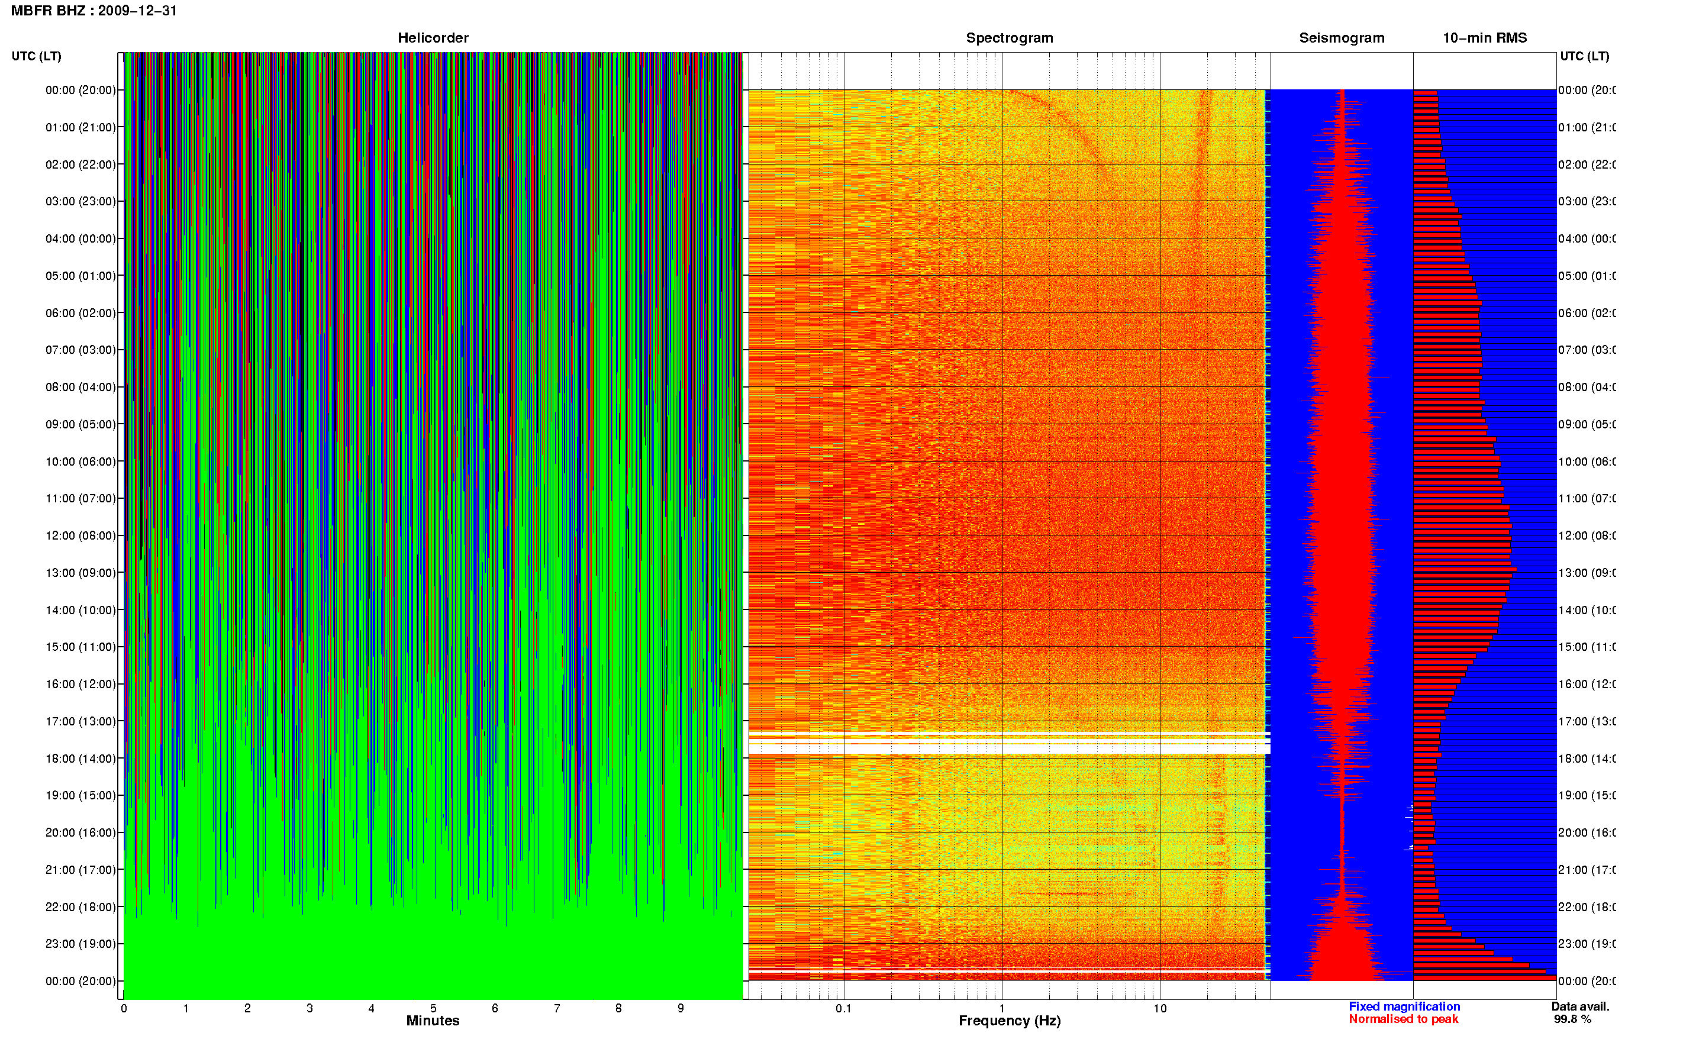Click the '17:00 (13:00)' left time label

coord(80,721)
